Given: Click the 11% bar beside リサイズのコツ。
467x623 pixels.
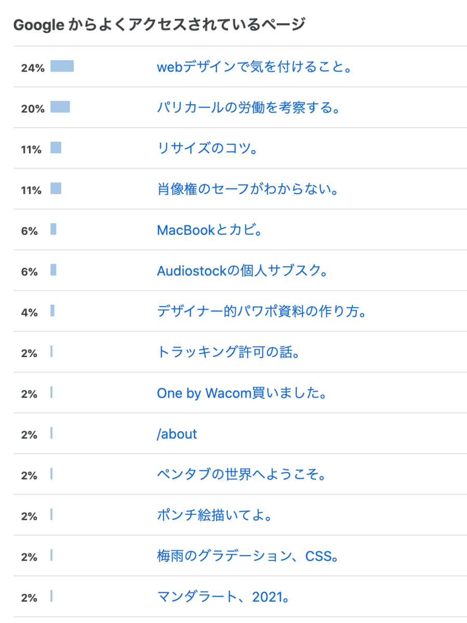Looking at the screenshot, I should click(56, 147).
